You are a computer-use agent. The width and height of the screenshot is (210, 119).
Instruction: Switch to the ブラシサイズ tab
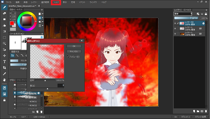pyautogui.click(x=22, y=80)
